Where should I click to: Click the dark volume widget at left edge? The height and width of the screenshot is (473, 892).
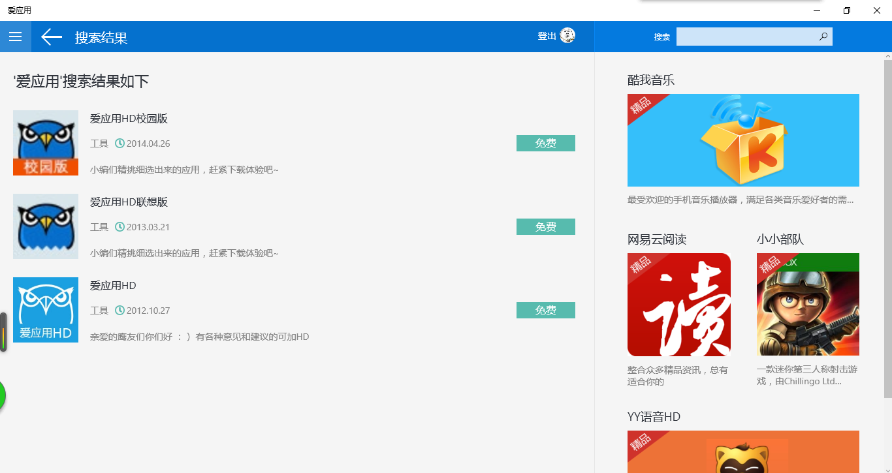point(3,332)
